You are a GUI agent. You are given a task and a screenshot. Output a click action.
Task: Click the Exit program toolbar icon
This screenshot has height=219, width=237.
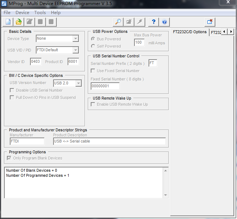click(x=210, y=22)
